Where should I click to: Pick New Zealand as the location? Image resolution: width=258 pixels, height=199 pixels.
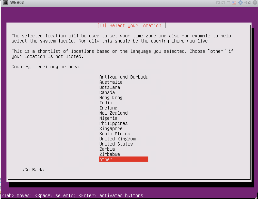(x=124, y=113)
